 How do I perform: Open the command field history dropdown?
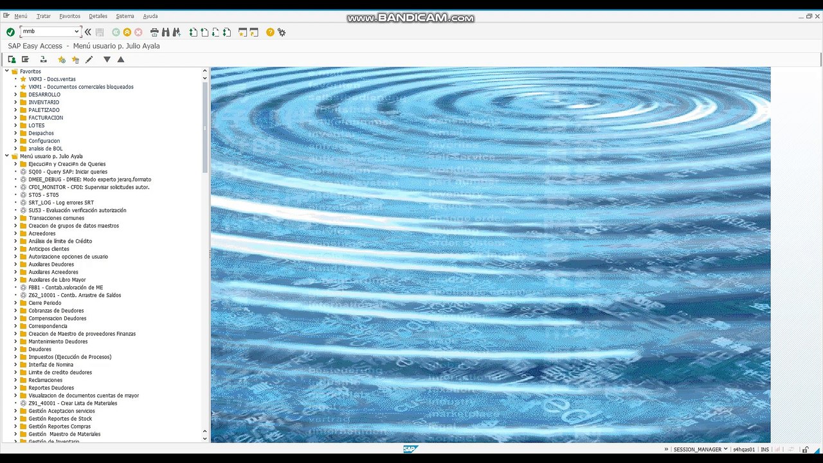pos(77,31)
